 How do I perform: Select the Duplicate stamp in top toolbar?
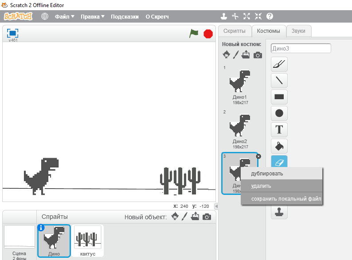[x=223, y=16]
